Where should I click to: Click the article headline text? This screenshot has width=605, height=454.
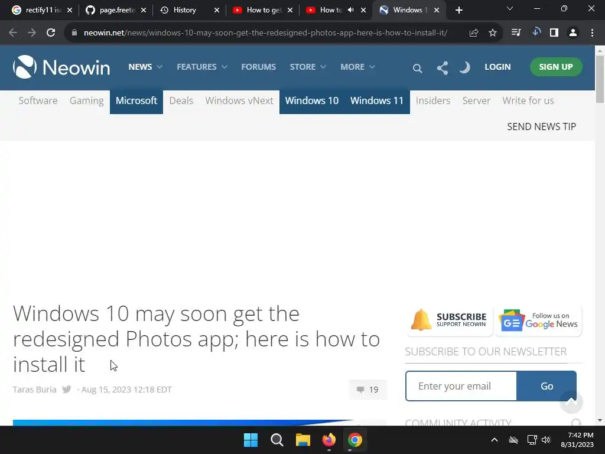196,339
